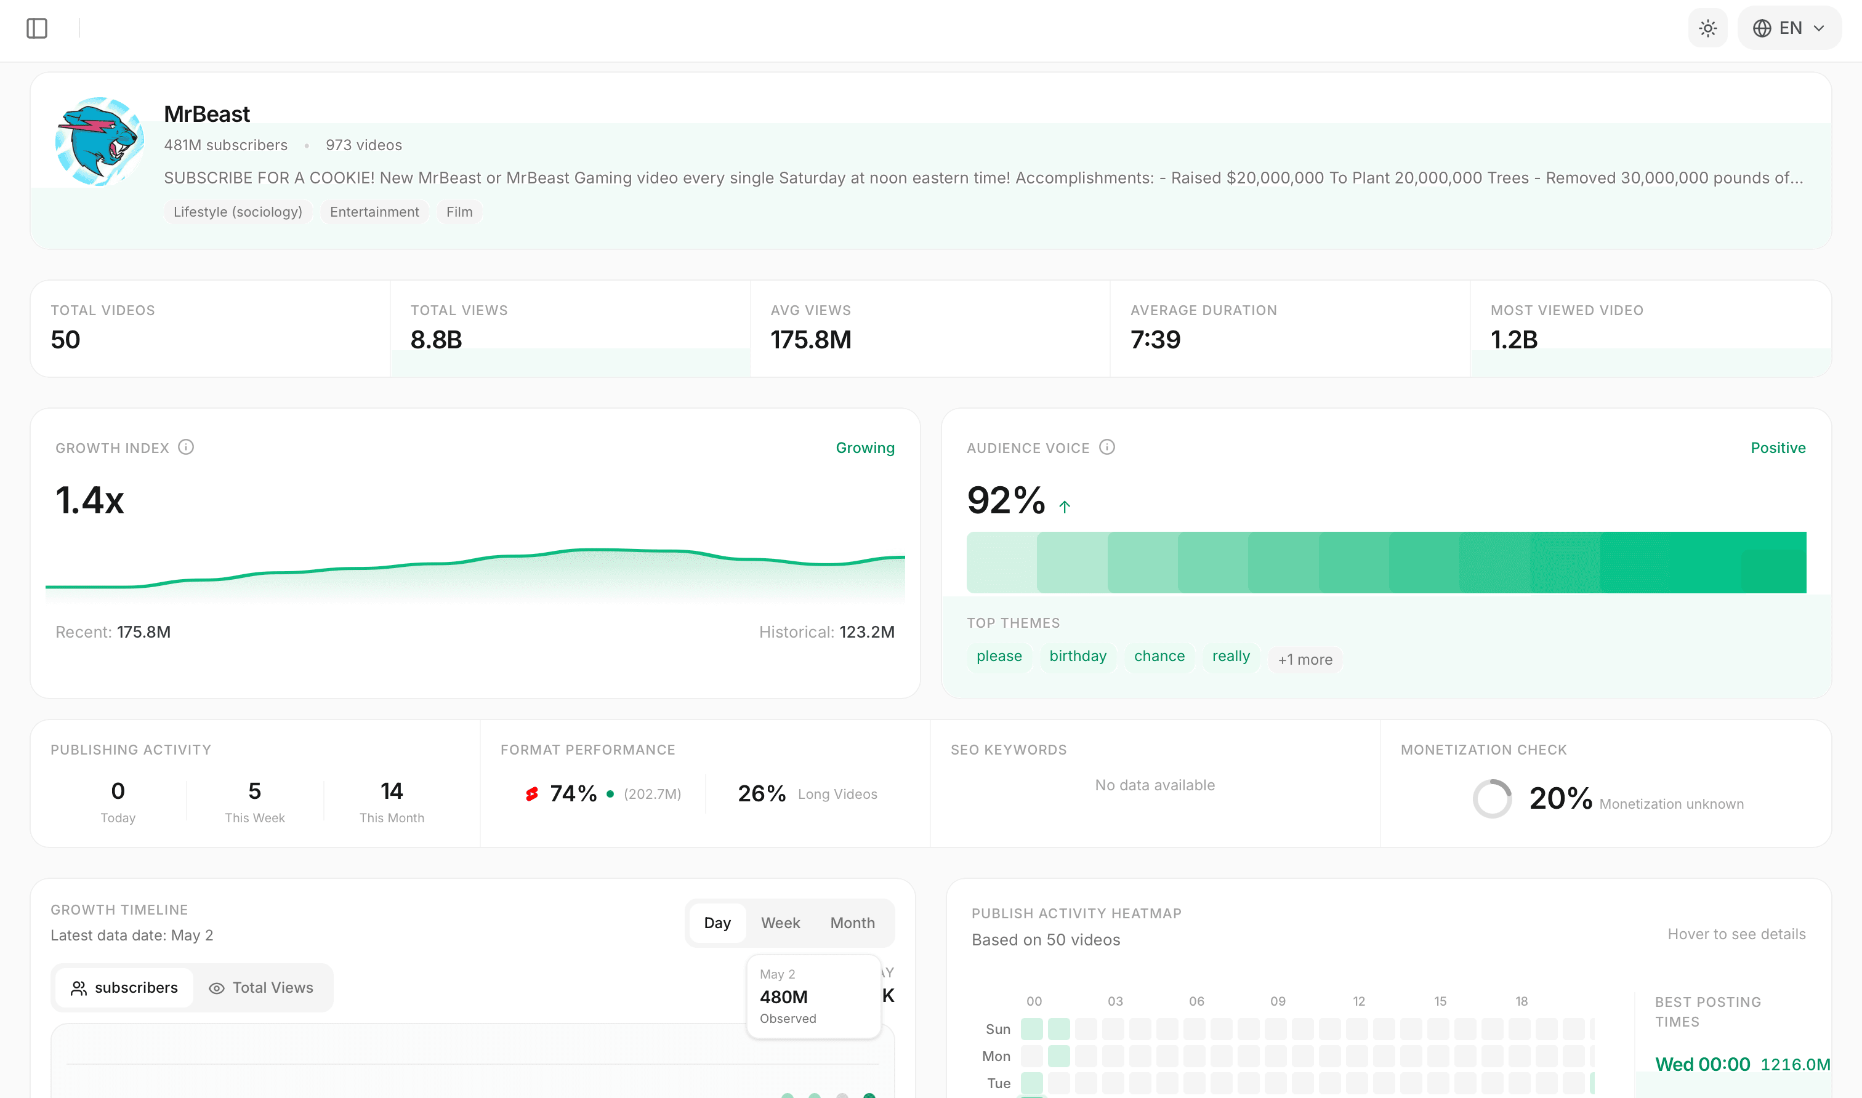1862x1098 pixels.
Task: Click the '973 videos' text
Action: pyautogui.click(x=363, y=145)
